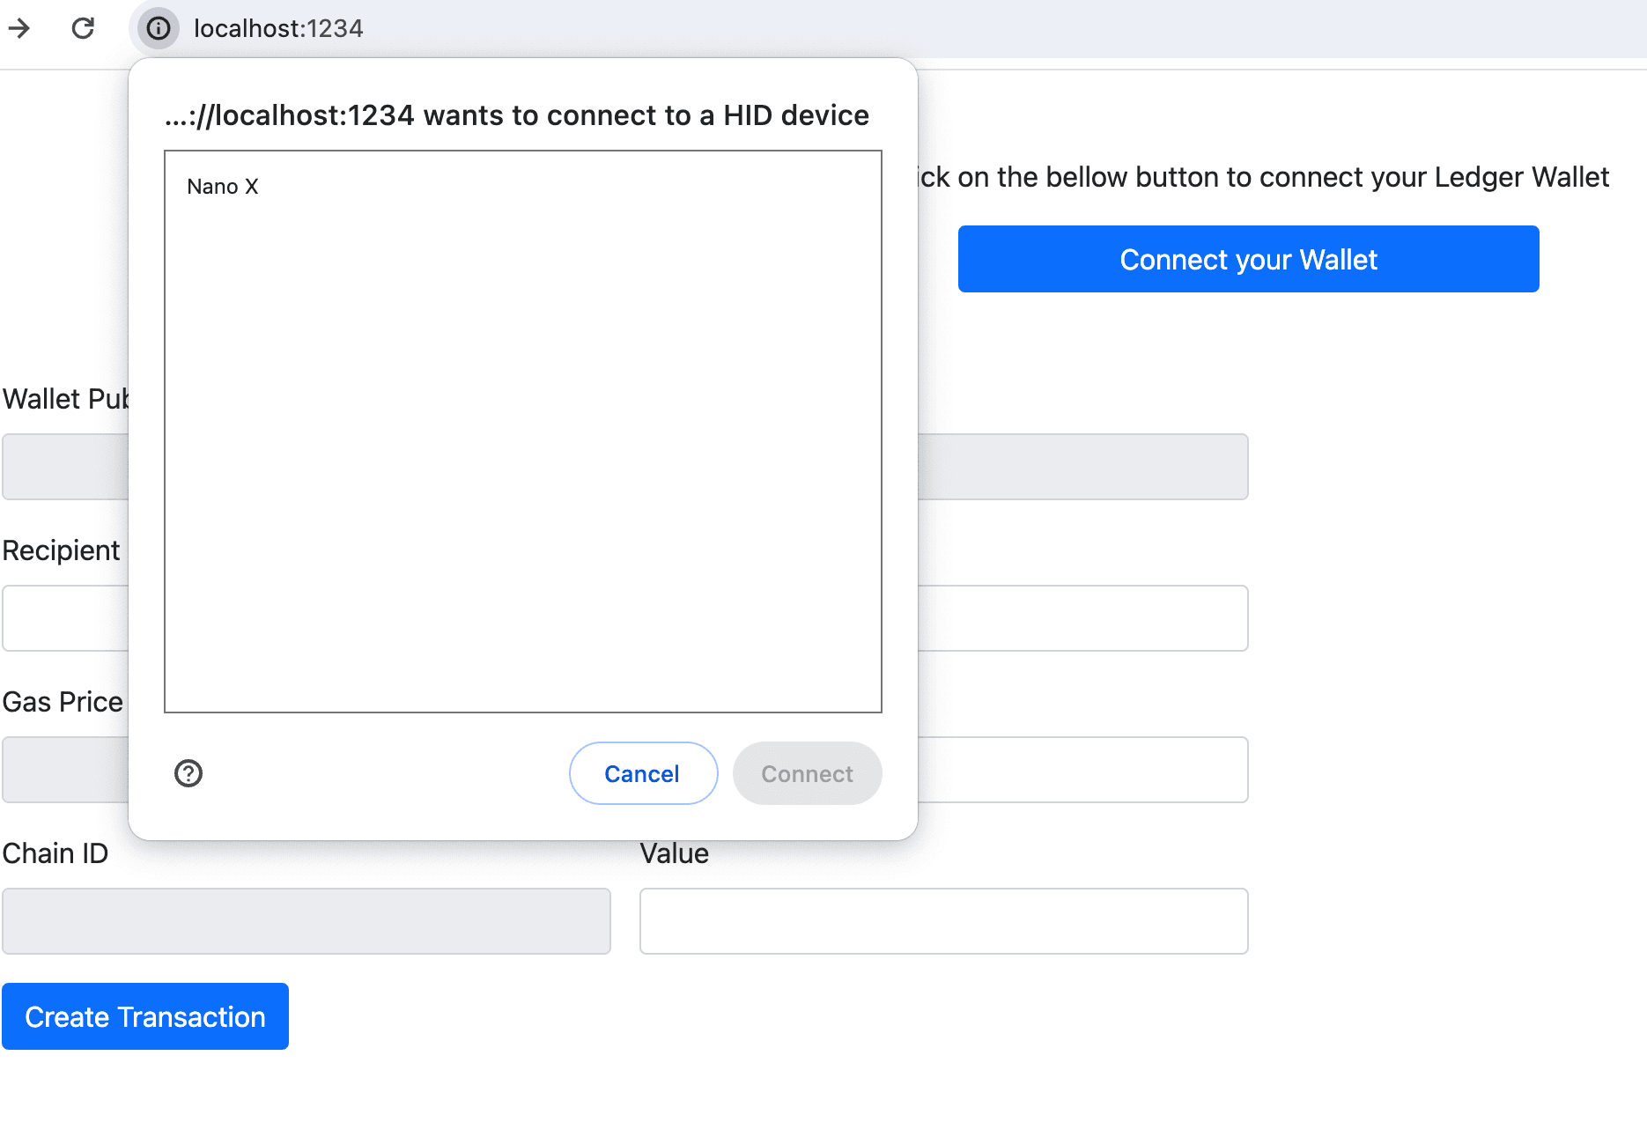
Task: Cancel the HID device connection dialog
Action: click(x=642, y=773)
